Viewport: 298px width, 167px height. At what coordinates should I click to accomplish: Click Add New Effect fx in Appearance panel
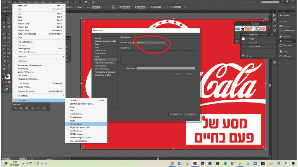(251, 56)
